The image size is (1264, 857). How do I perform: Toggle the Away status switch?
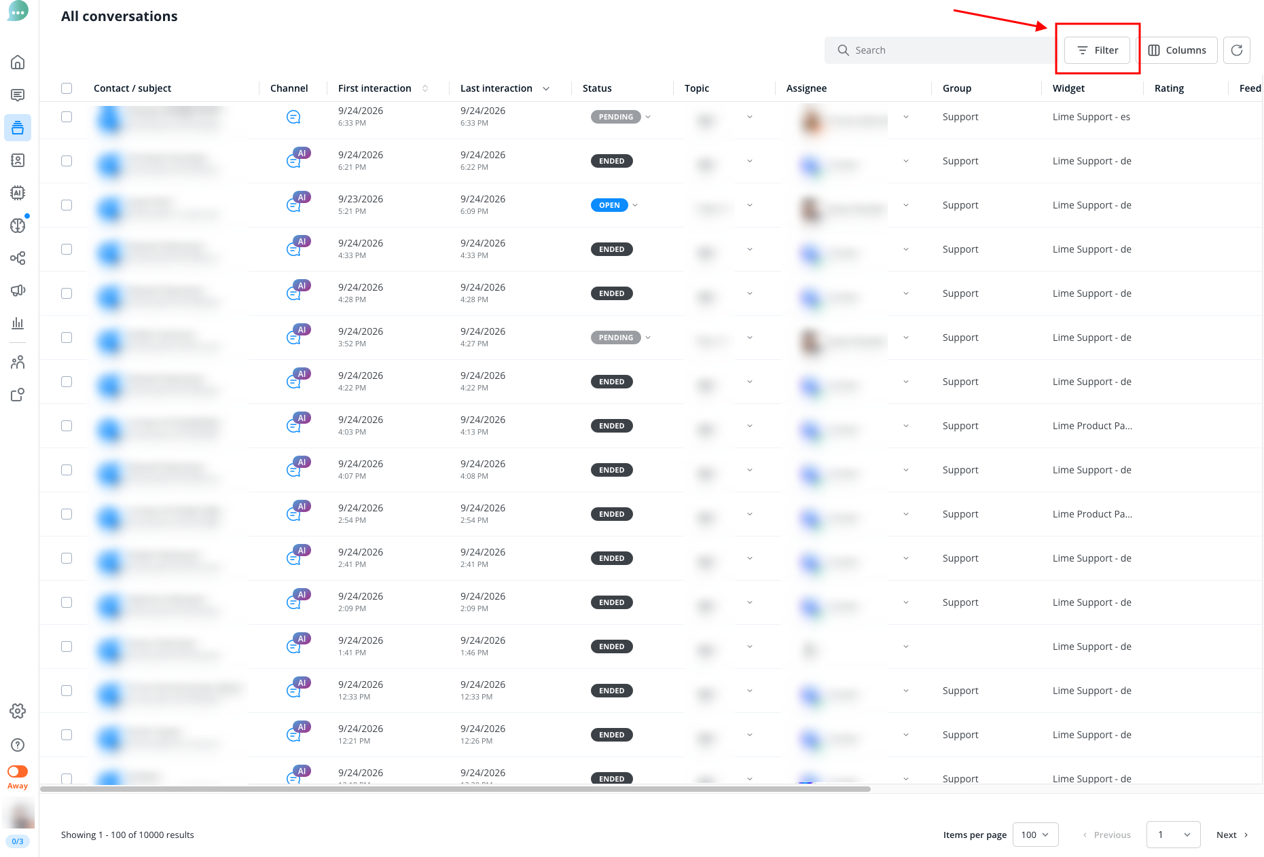[x=18, y=771]
